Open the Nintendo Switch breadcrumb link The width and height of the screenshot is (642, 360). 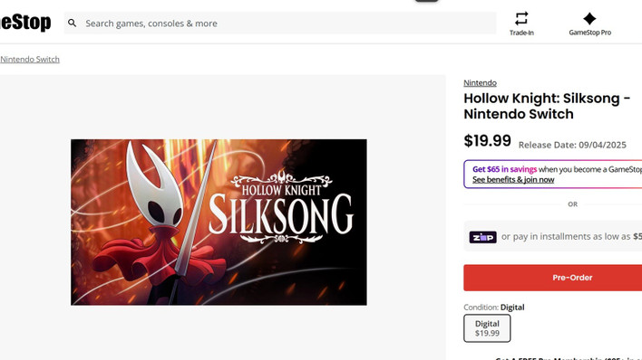(30, 60)
